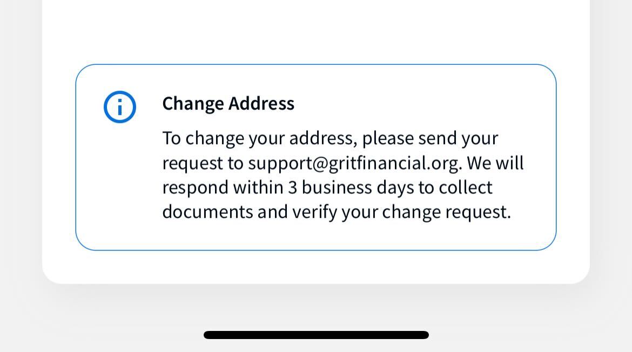Tap the circled "i" symbol beside Change Address

pyautogui.click(x=120, y=107)
